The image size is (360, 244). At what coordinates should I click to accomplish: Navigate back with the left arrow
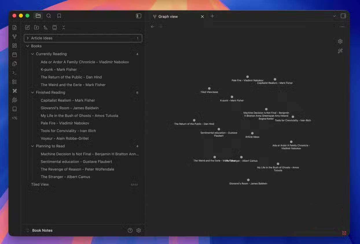pos(153,27)
